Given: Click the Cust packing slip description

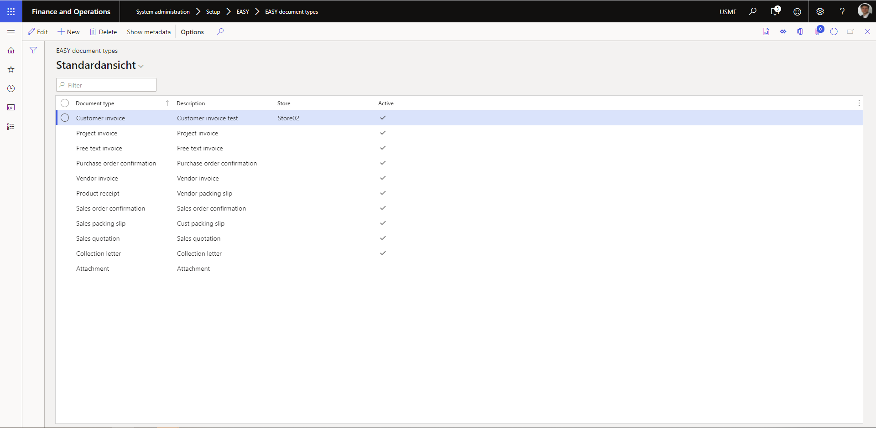Looking at the screenshot, I should pos(201,223).
